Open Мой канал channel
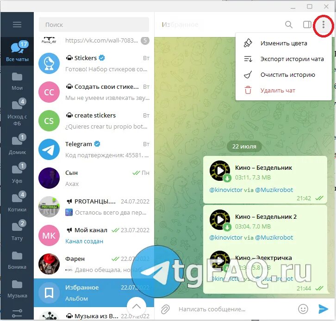The image size is (336, 321). (94, 235)
